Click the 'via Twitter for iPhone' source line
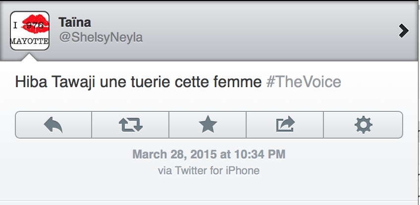 click(209, 170)
